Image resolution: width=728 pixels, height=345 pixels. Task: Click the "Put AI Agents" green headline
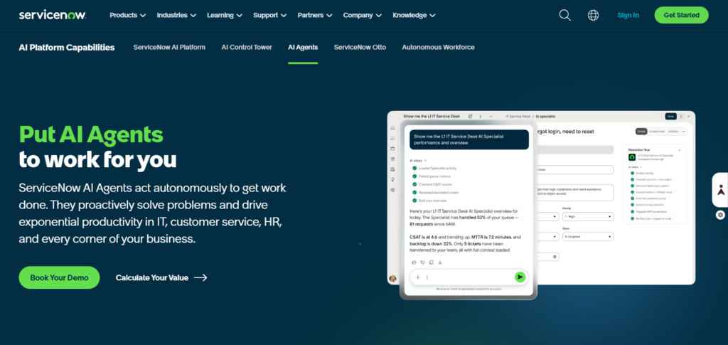point(91,134)
